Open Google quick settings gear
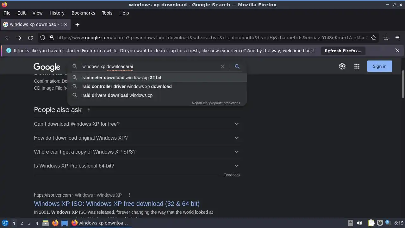Viewport: 405px width, 228px height. pos(342,66)
